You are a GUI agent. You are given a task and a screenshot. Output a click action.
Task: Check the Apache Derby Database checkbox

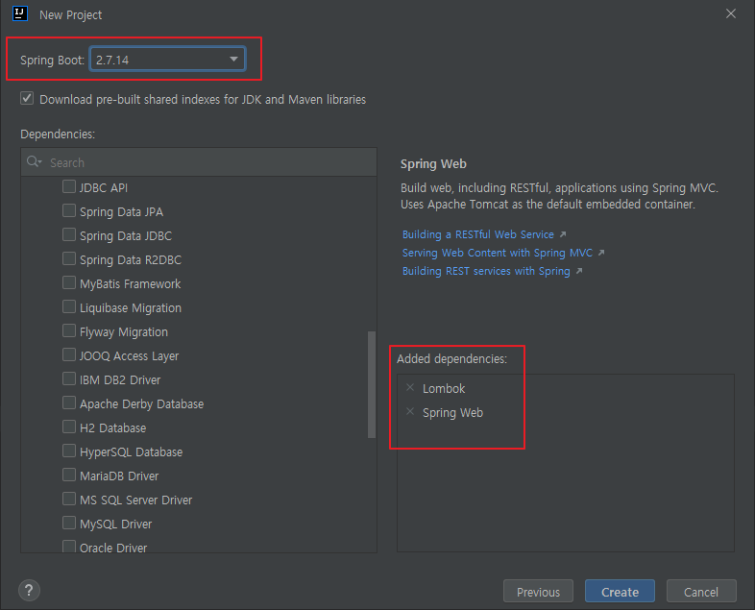click(x=69, y=403)
